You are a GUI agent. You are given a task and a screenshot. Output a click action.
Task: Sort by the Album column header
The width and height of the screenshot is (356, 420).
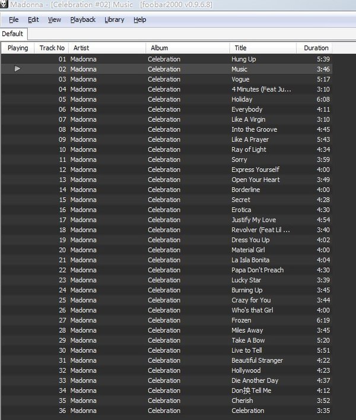187,48
